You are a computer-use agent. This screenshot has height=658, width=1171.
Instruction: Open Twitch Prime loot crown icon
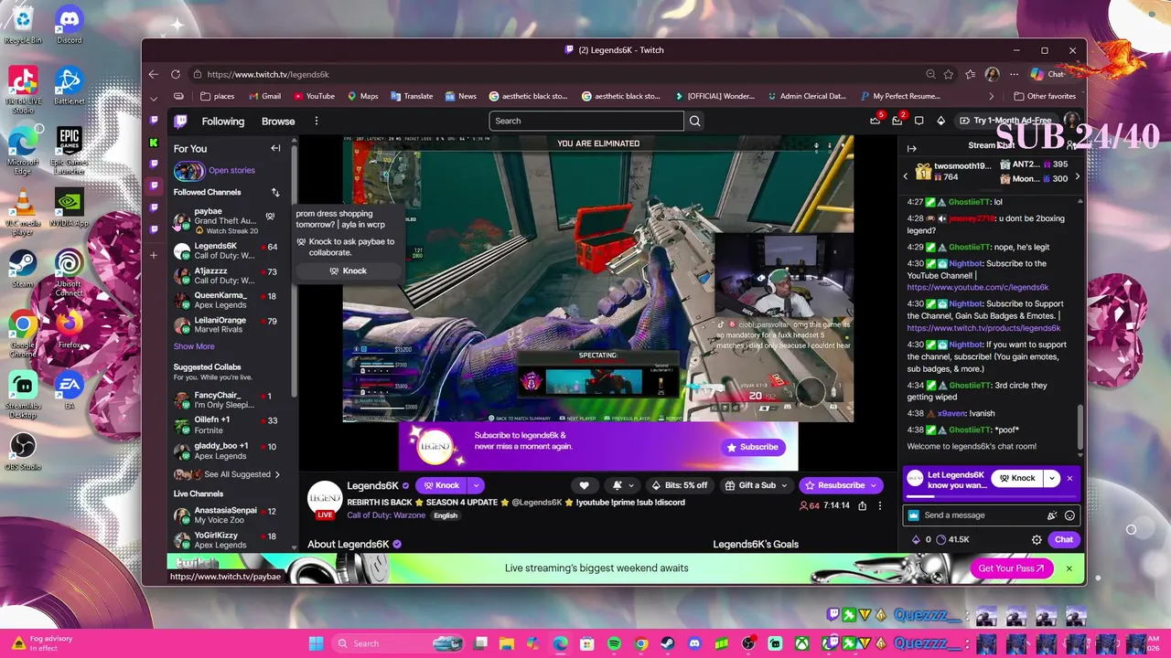click(x=876, y=121)
